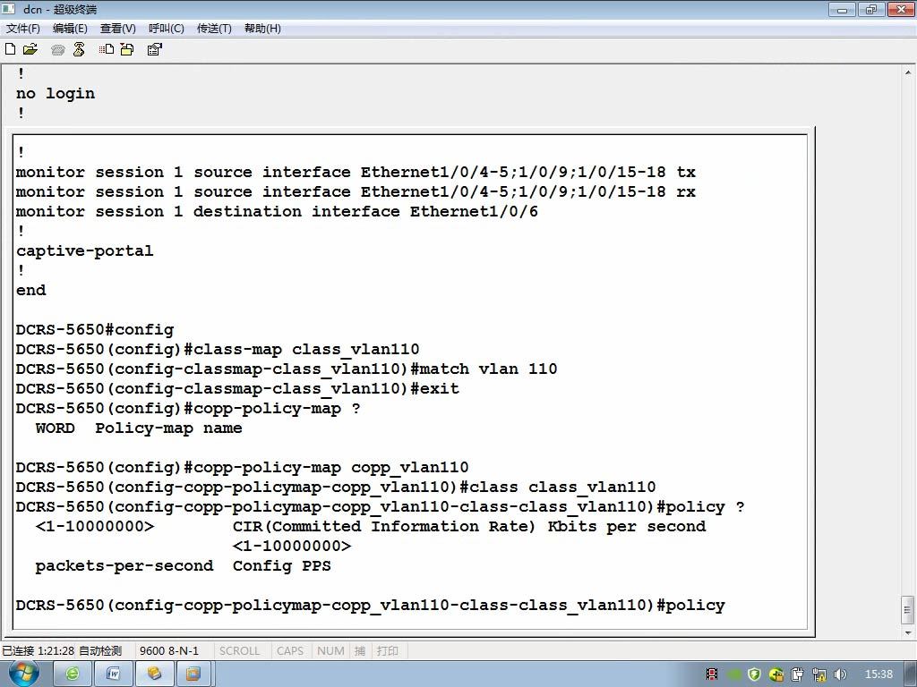Click the network warning tray icon

pos(819,674)
